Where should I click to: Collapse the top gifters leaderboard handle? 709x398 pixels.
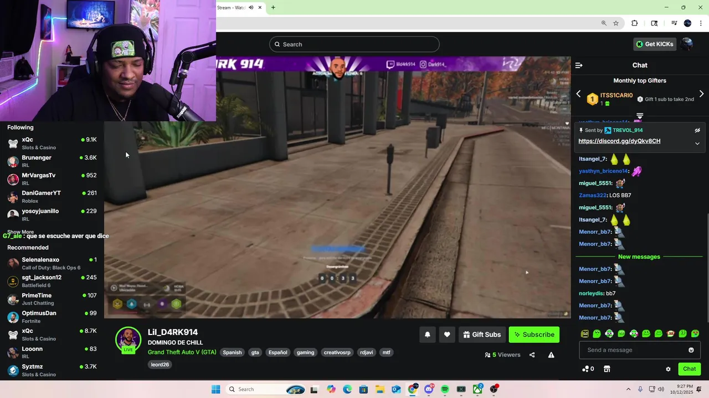pos(640,116)
